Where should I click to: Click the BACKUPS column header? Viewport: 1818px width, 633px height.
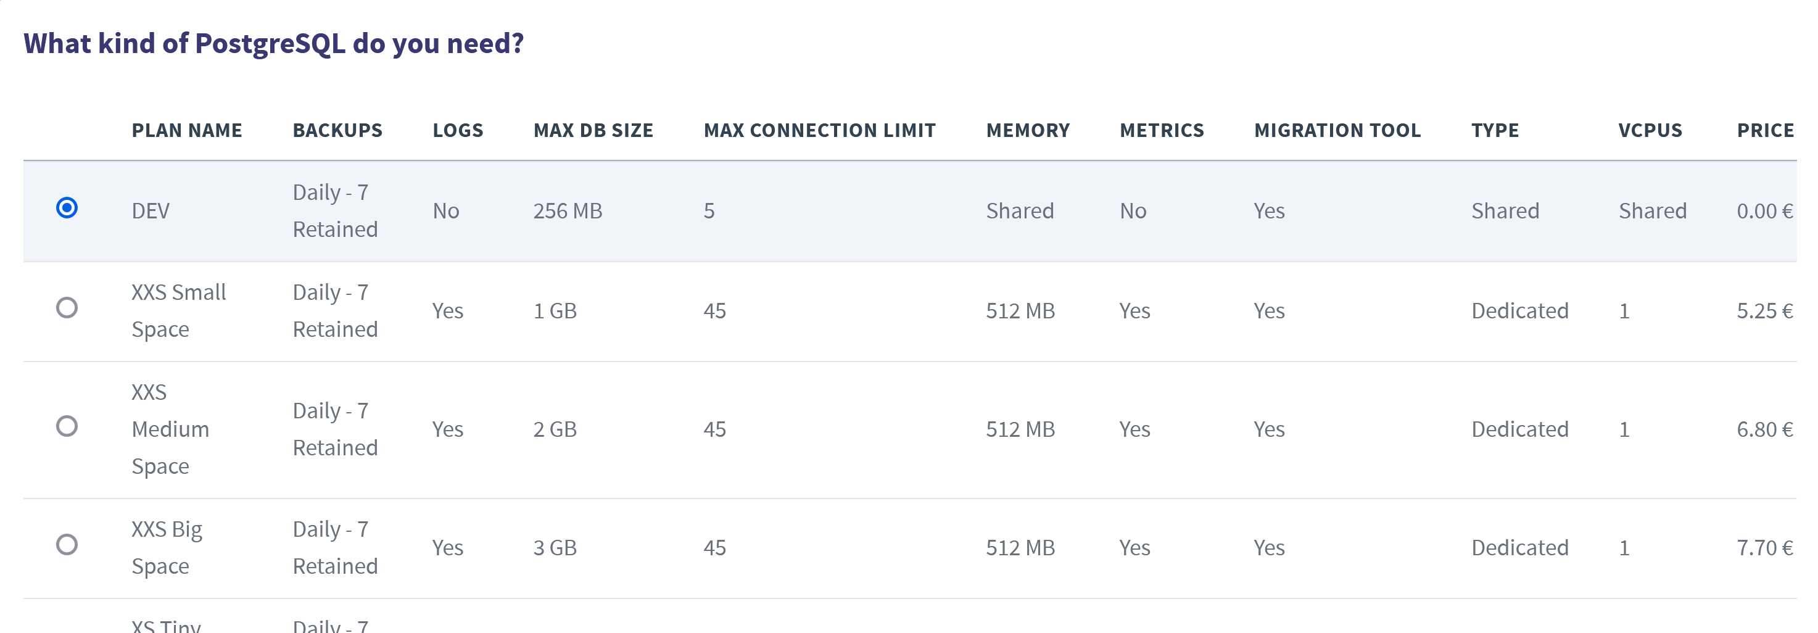337,131
